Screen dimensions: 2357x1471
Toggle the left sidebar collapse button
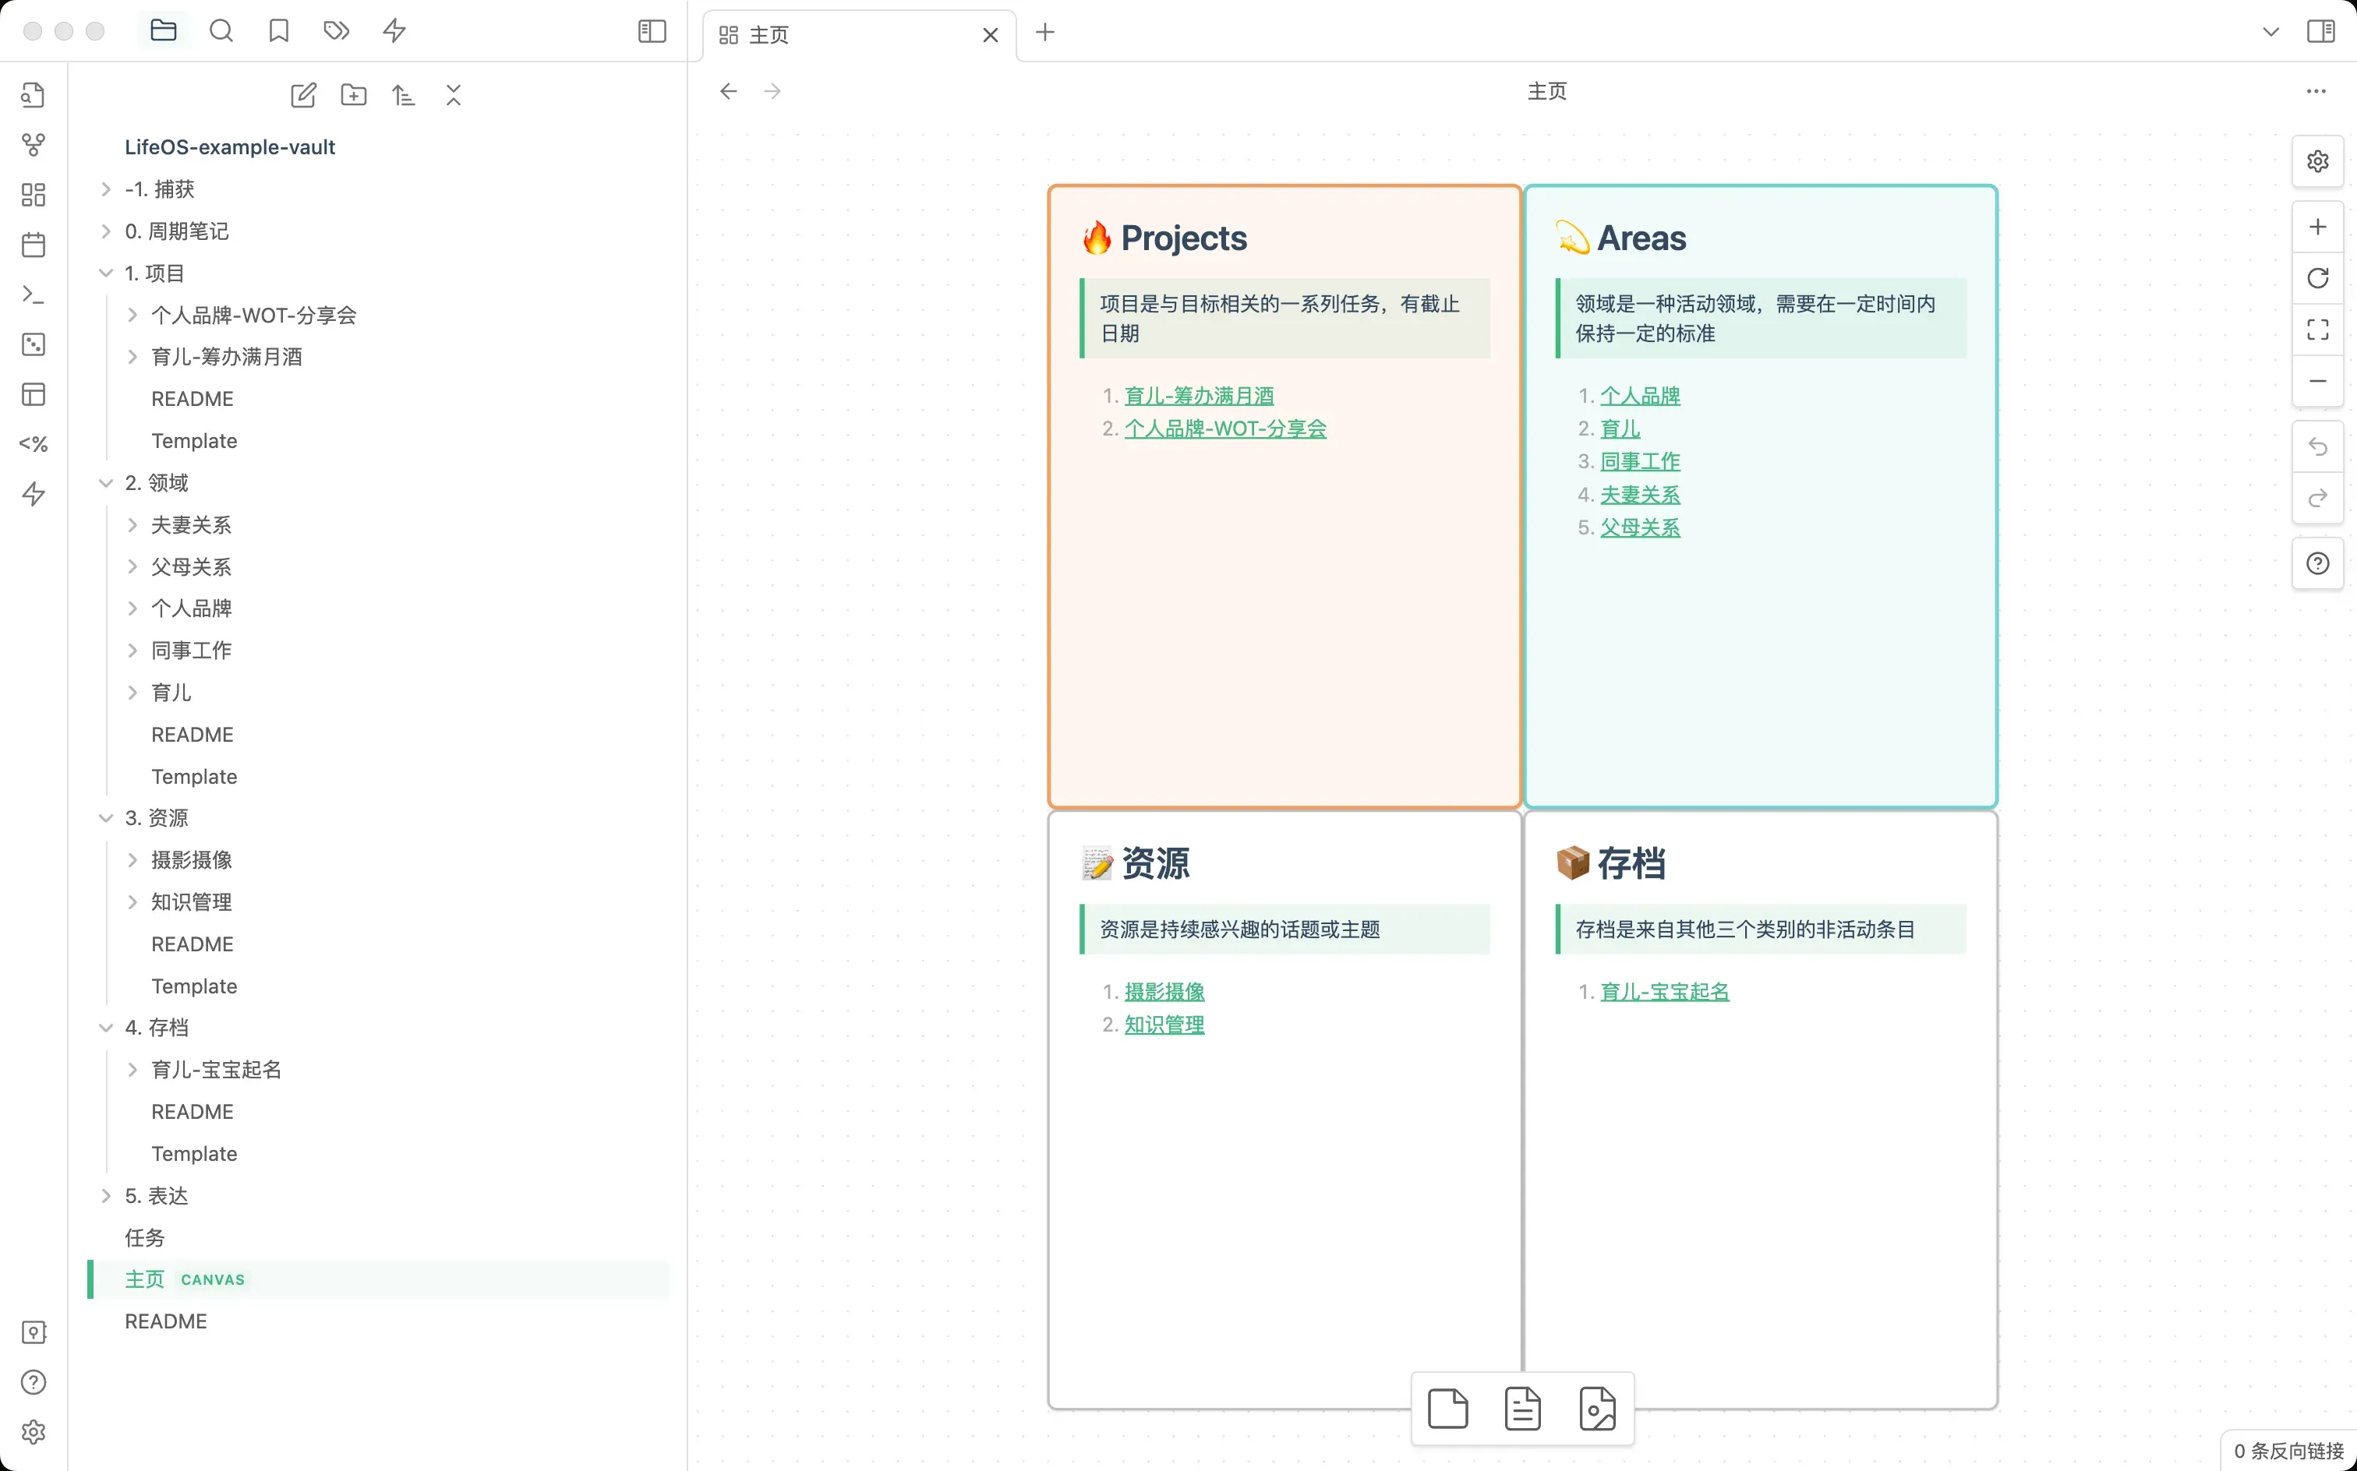651,31
